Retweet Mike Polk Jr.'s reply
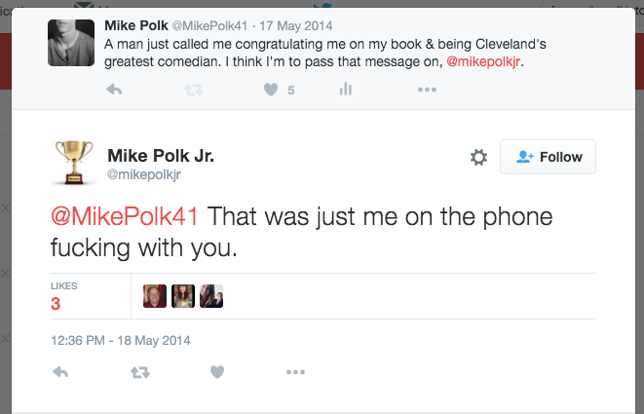 click(139, 371)
